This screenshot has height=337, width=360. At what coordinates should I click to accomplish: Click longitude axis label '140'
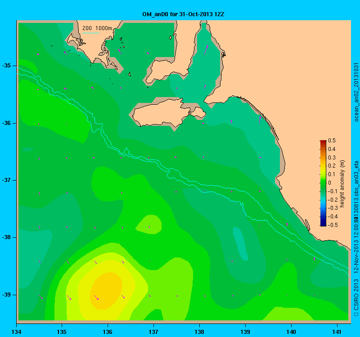[291, 332]
